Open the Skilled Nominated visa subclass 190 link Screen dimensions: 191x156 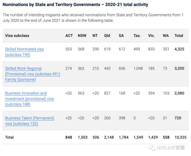24,52
